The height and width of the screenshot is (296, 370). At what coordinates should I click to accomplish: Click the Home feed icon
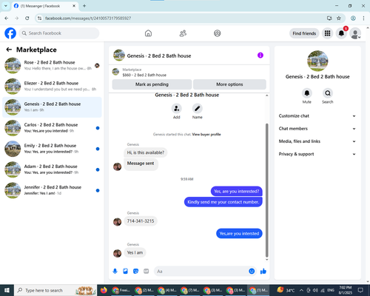pos(148,33)
